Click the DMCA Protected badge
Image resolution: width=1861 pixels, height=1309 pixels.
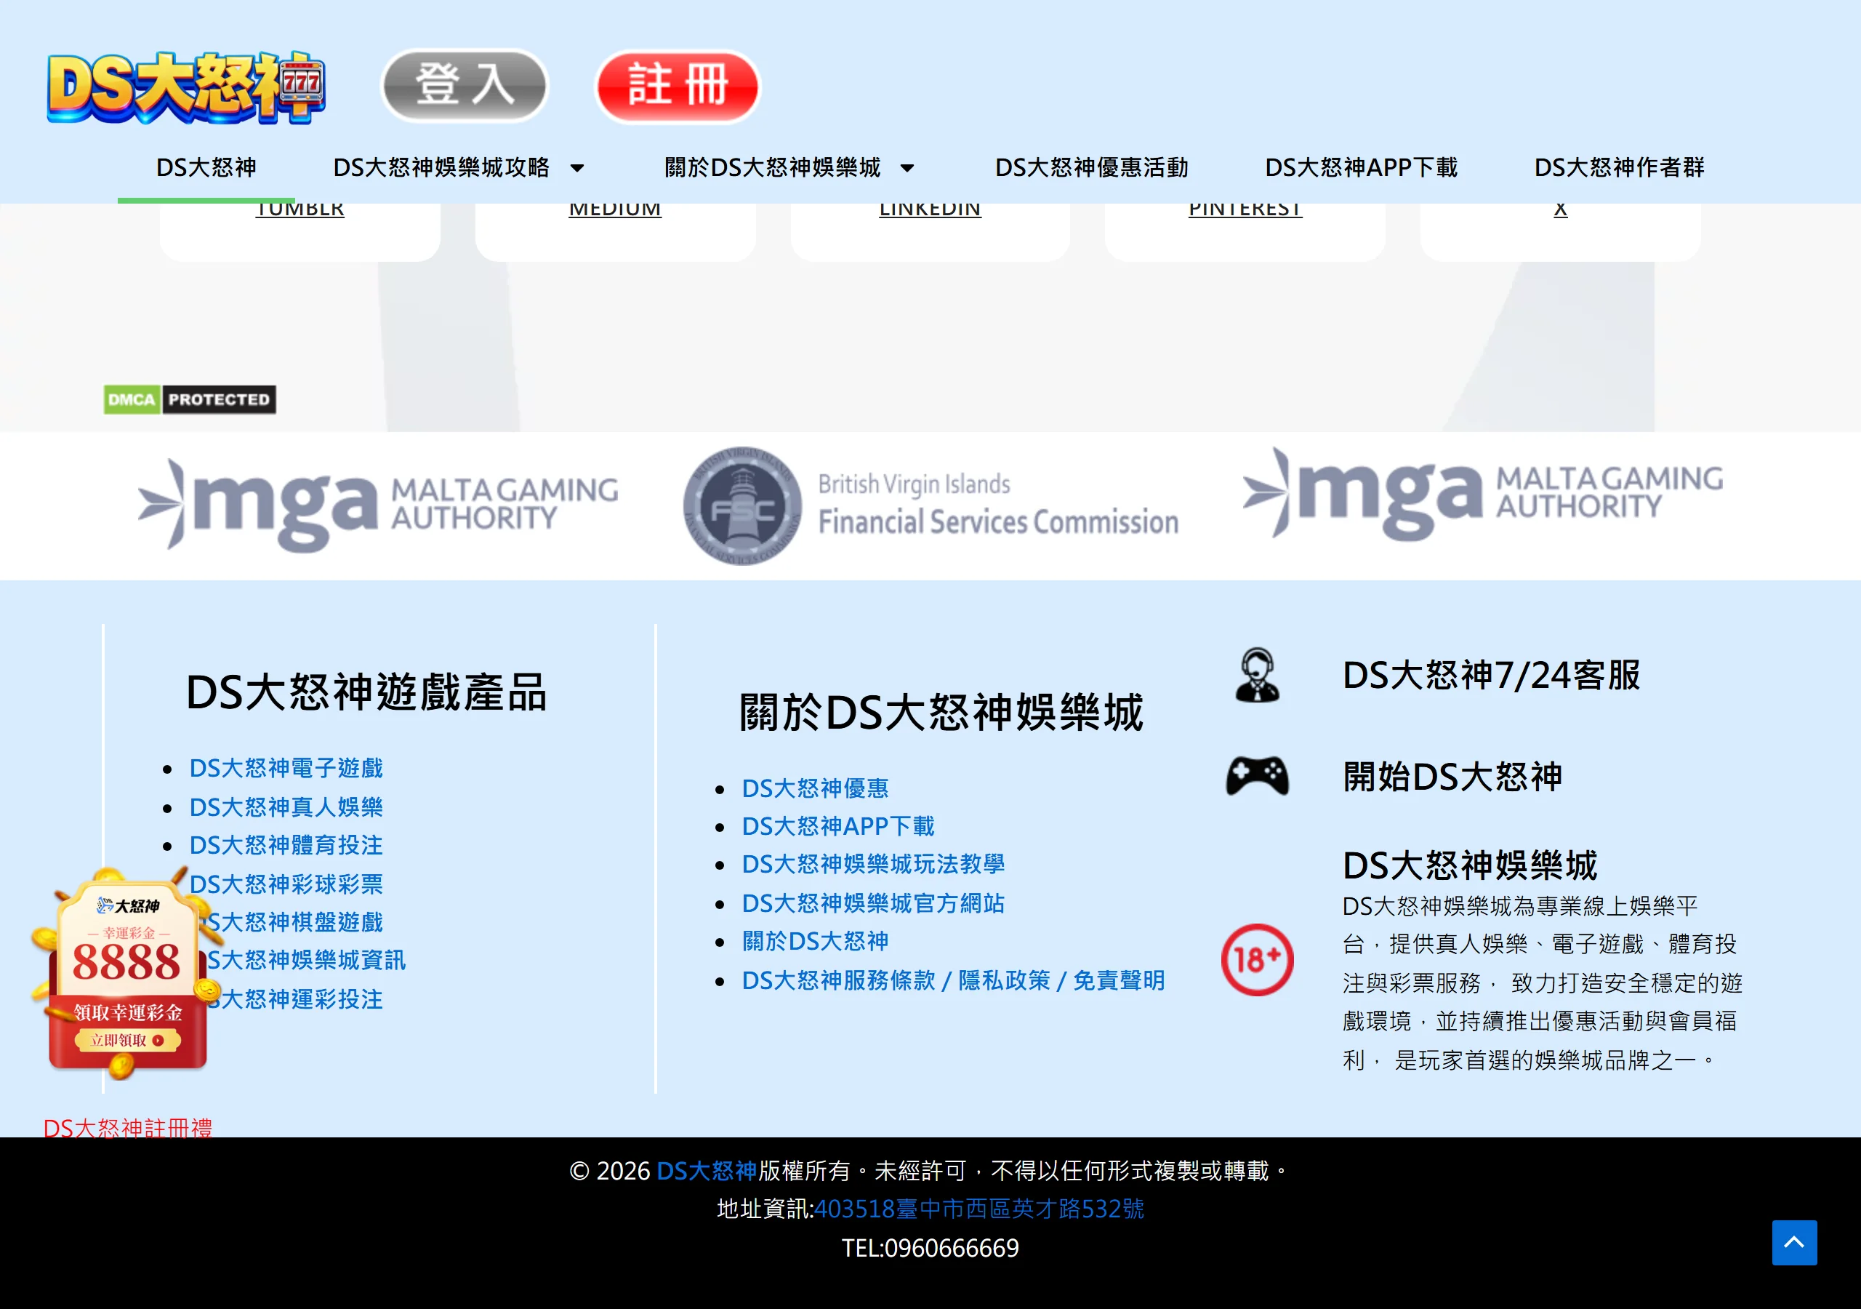[x=190, y=400]
